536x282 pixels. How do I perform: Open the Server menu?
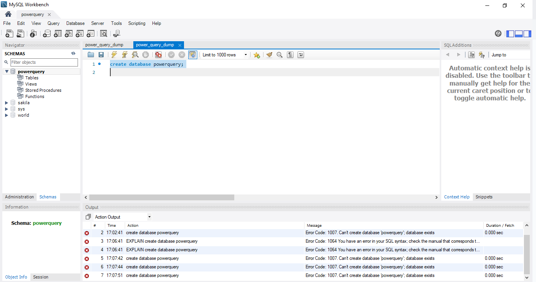click(97, 23)
